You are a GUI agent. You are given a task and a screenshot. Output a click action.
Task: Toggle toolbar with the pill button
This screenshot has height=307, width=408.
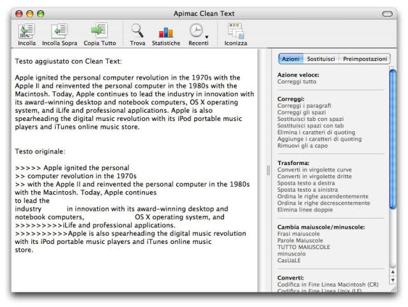pos(387,14)
